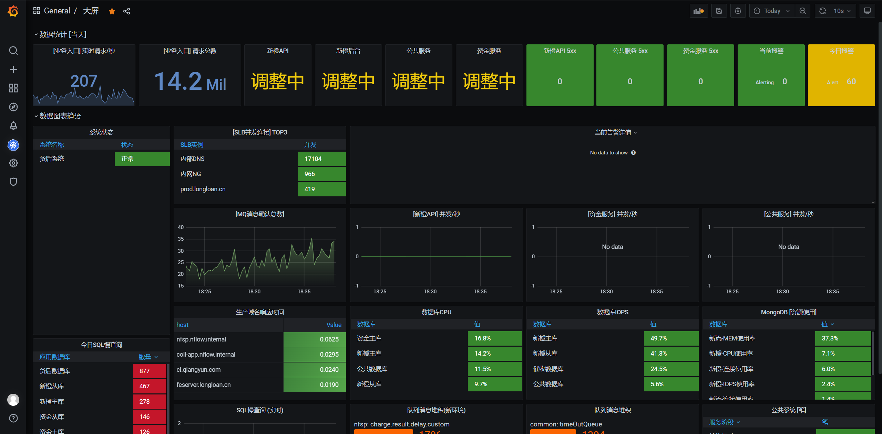Click the Add panel icon
The width and height of the screenshot is (882, 434).
point(698,11)
